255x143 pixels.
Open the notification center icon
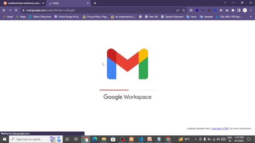[x=249, y=139]
